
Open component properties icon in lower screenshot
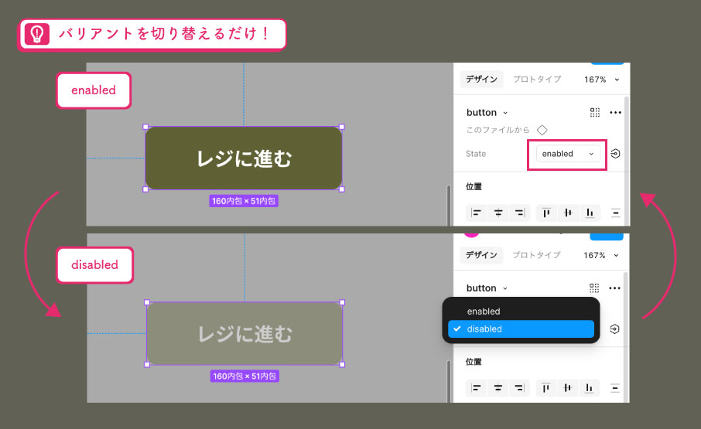tap(594, 288)
